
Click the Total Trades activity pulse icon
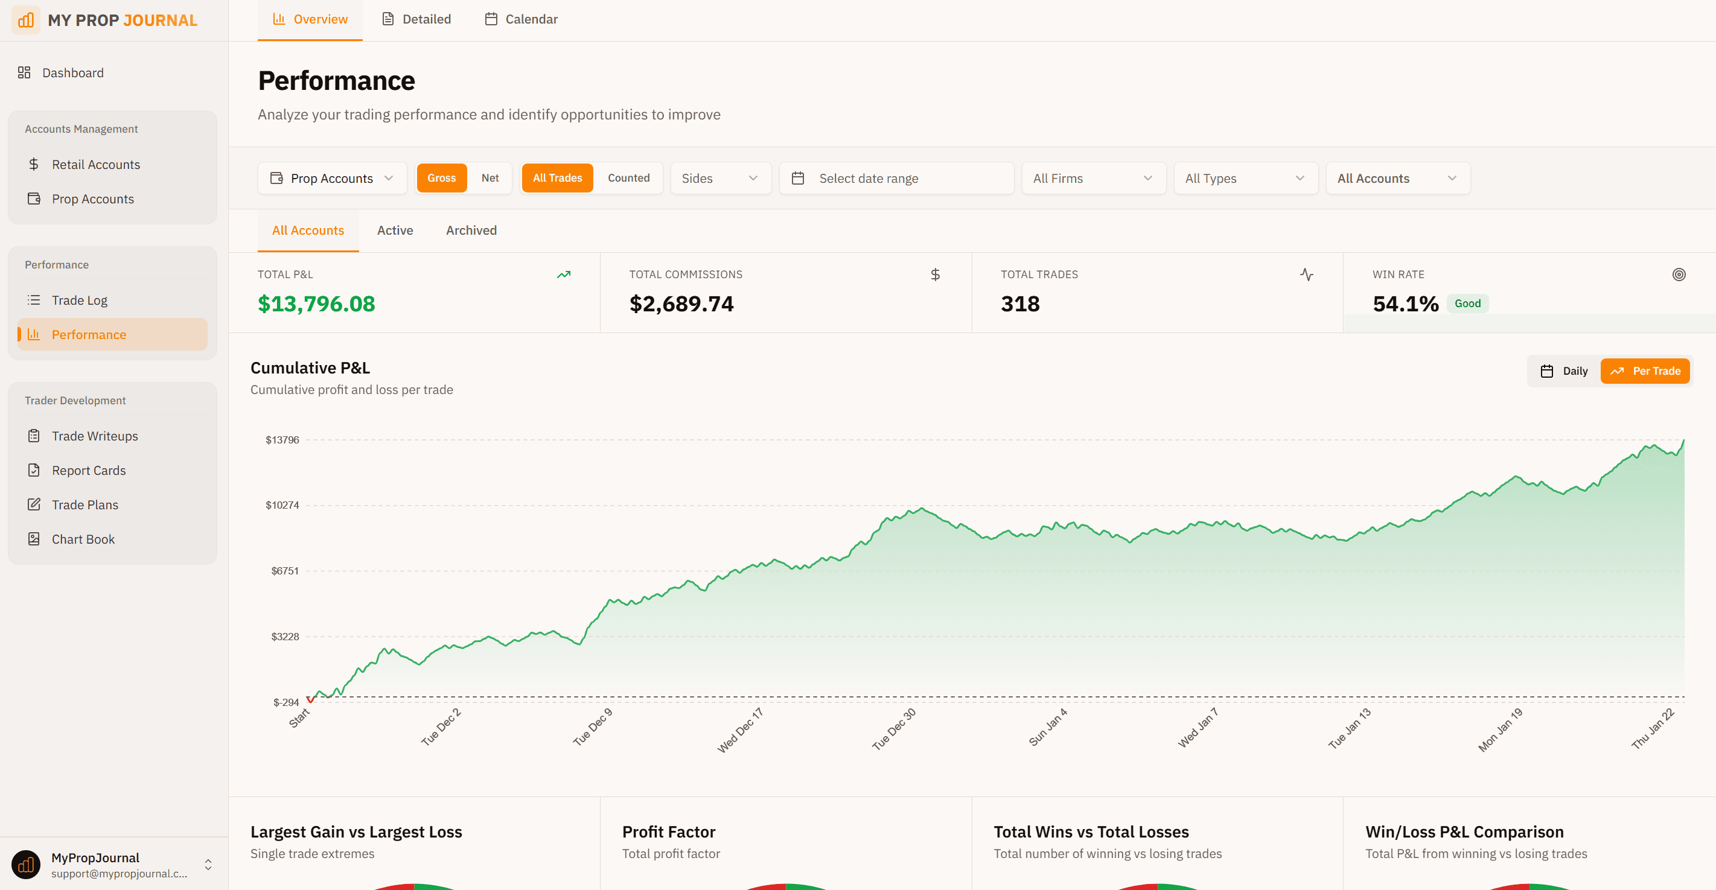point(1306,275)
